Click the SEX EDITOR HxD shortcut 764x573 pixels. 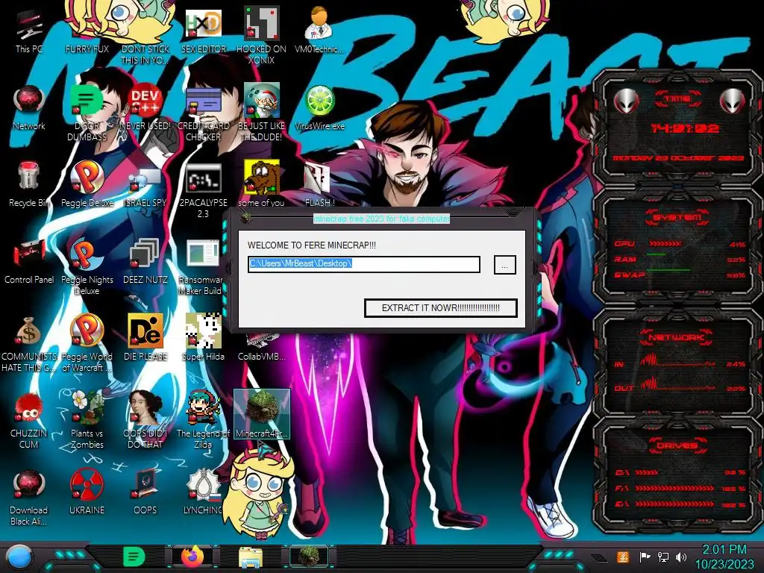pos(203,31)
